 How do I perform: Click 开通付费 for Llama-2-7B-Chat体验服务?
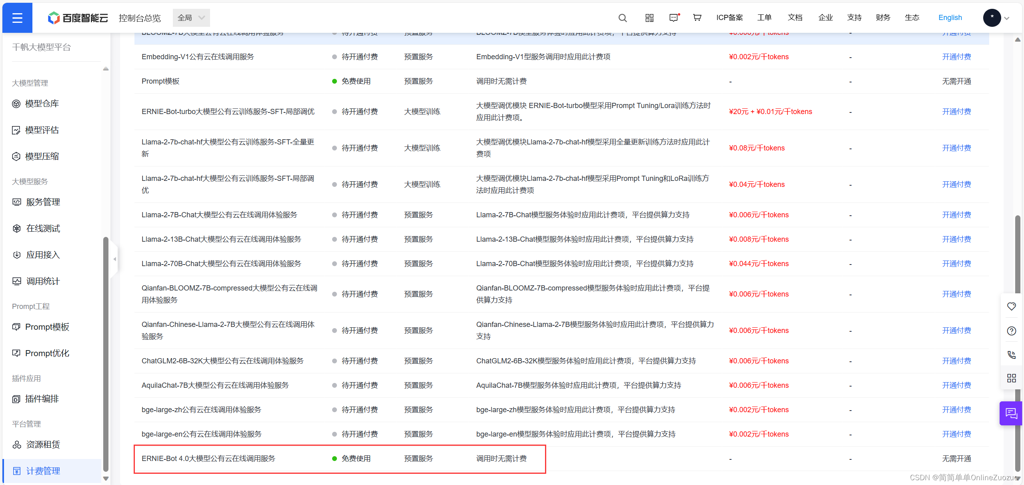pos(956,215)
